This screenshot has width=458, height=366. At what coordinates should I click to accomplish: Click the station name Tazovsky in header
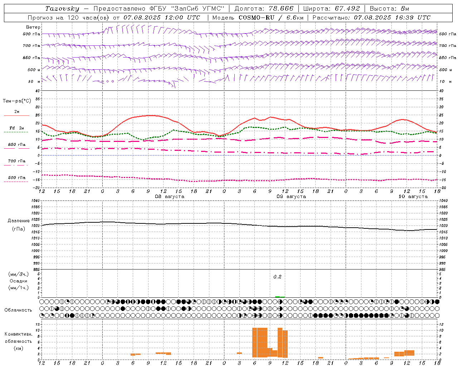pos(62,9)
